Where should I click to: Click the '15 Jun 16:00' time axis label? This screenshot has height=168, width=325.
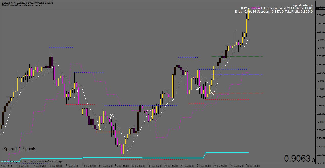click(122, 166)
